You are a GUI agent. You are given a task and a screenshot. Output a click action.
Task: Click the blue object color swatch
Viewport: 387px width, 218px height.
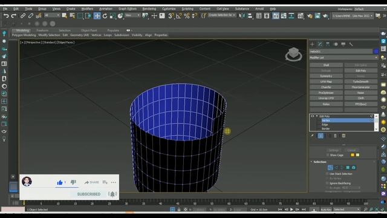376,51
